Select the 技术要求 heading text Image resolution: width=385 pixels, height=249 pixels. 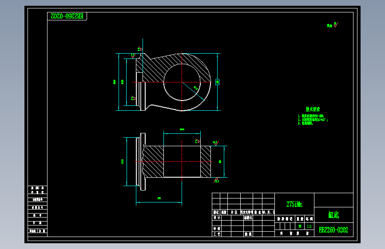click(313, 109)
